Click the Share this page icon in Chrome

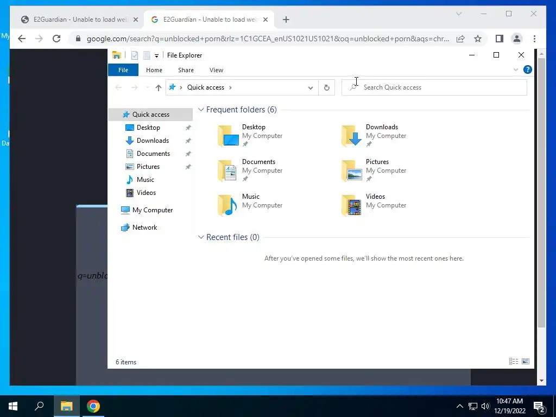click(460, 39)
